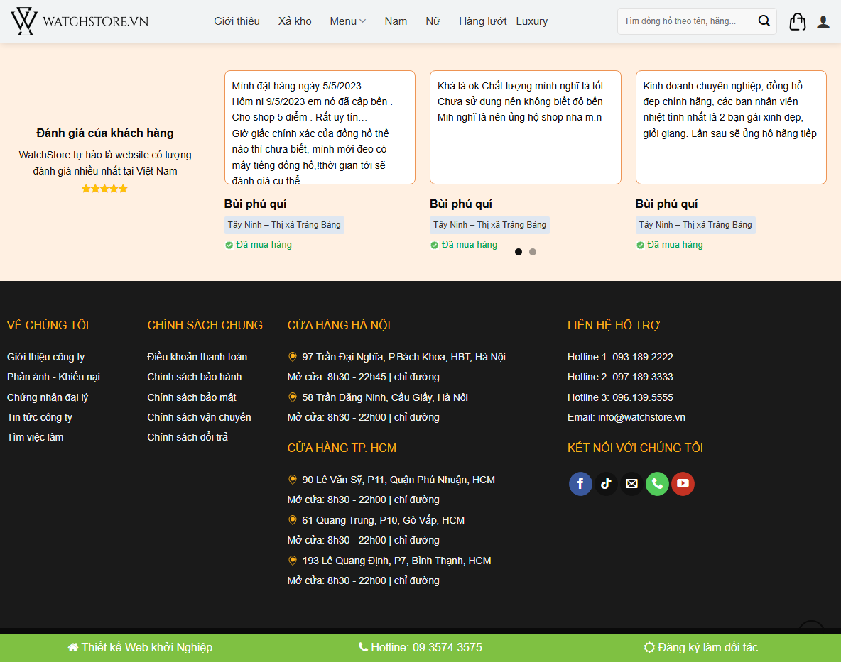
Task: Click the user account icon
Action: click(x=823, y=21)
